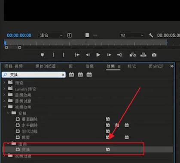Click the YUV badge in 裁剪 row
Image resolution: width=180 pixels, height=163 pixels.
pyautogui.click(x=127, y=137)
